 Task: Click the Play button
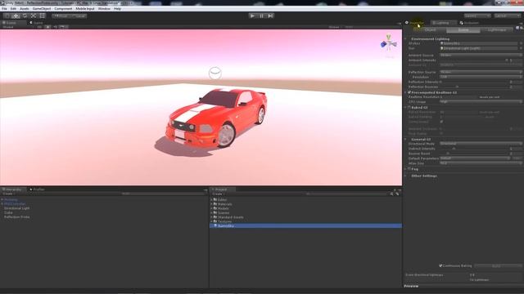[x=253, y=16]
